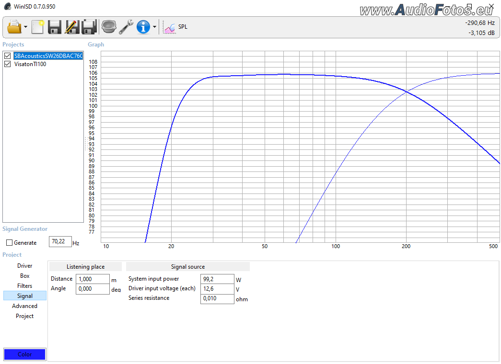Close the WinISD window
This screenshot has height=364, width=501.
(491, 6)
